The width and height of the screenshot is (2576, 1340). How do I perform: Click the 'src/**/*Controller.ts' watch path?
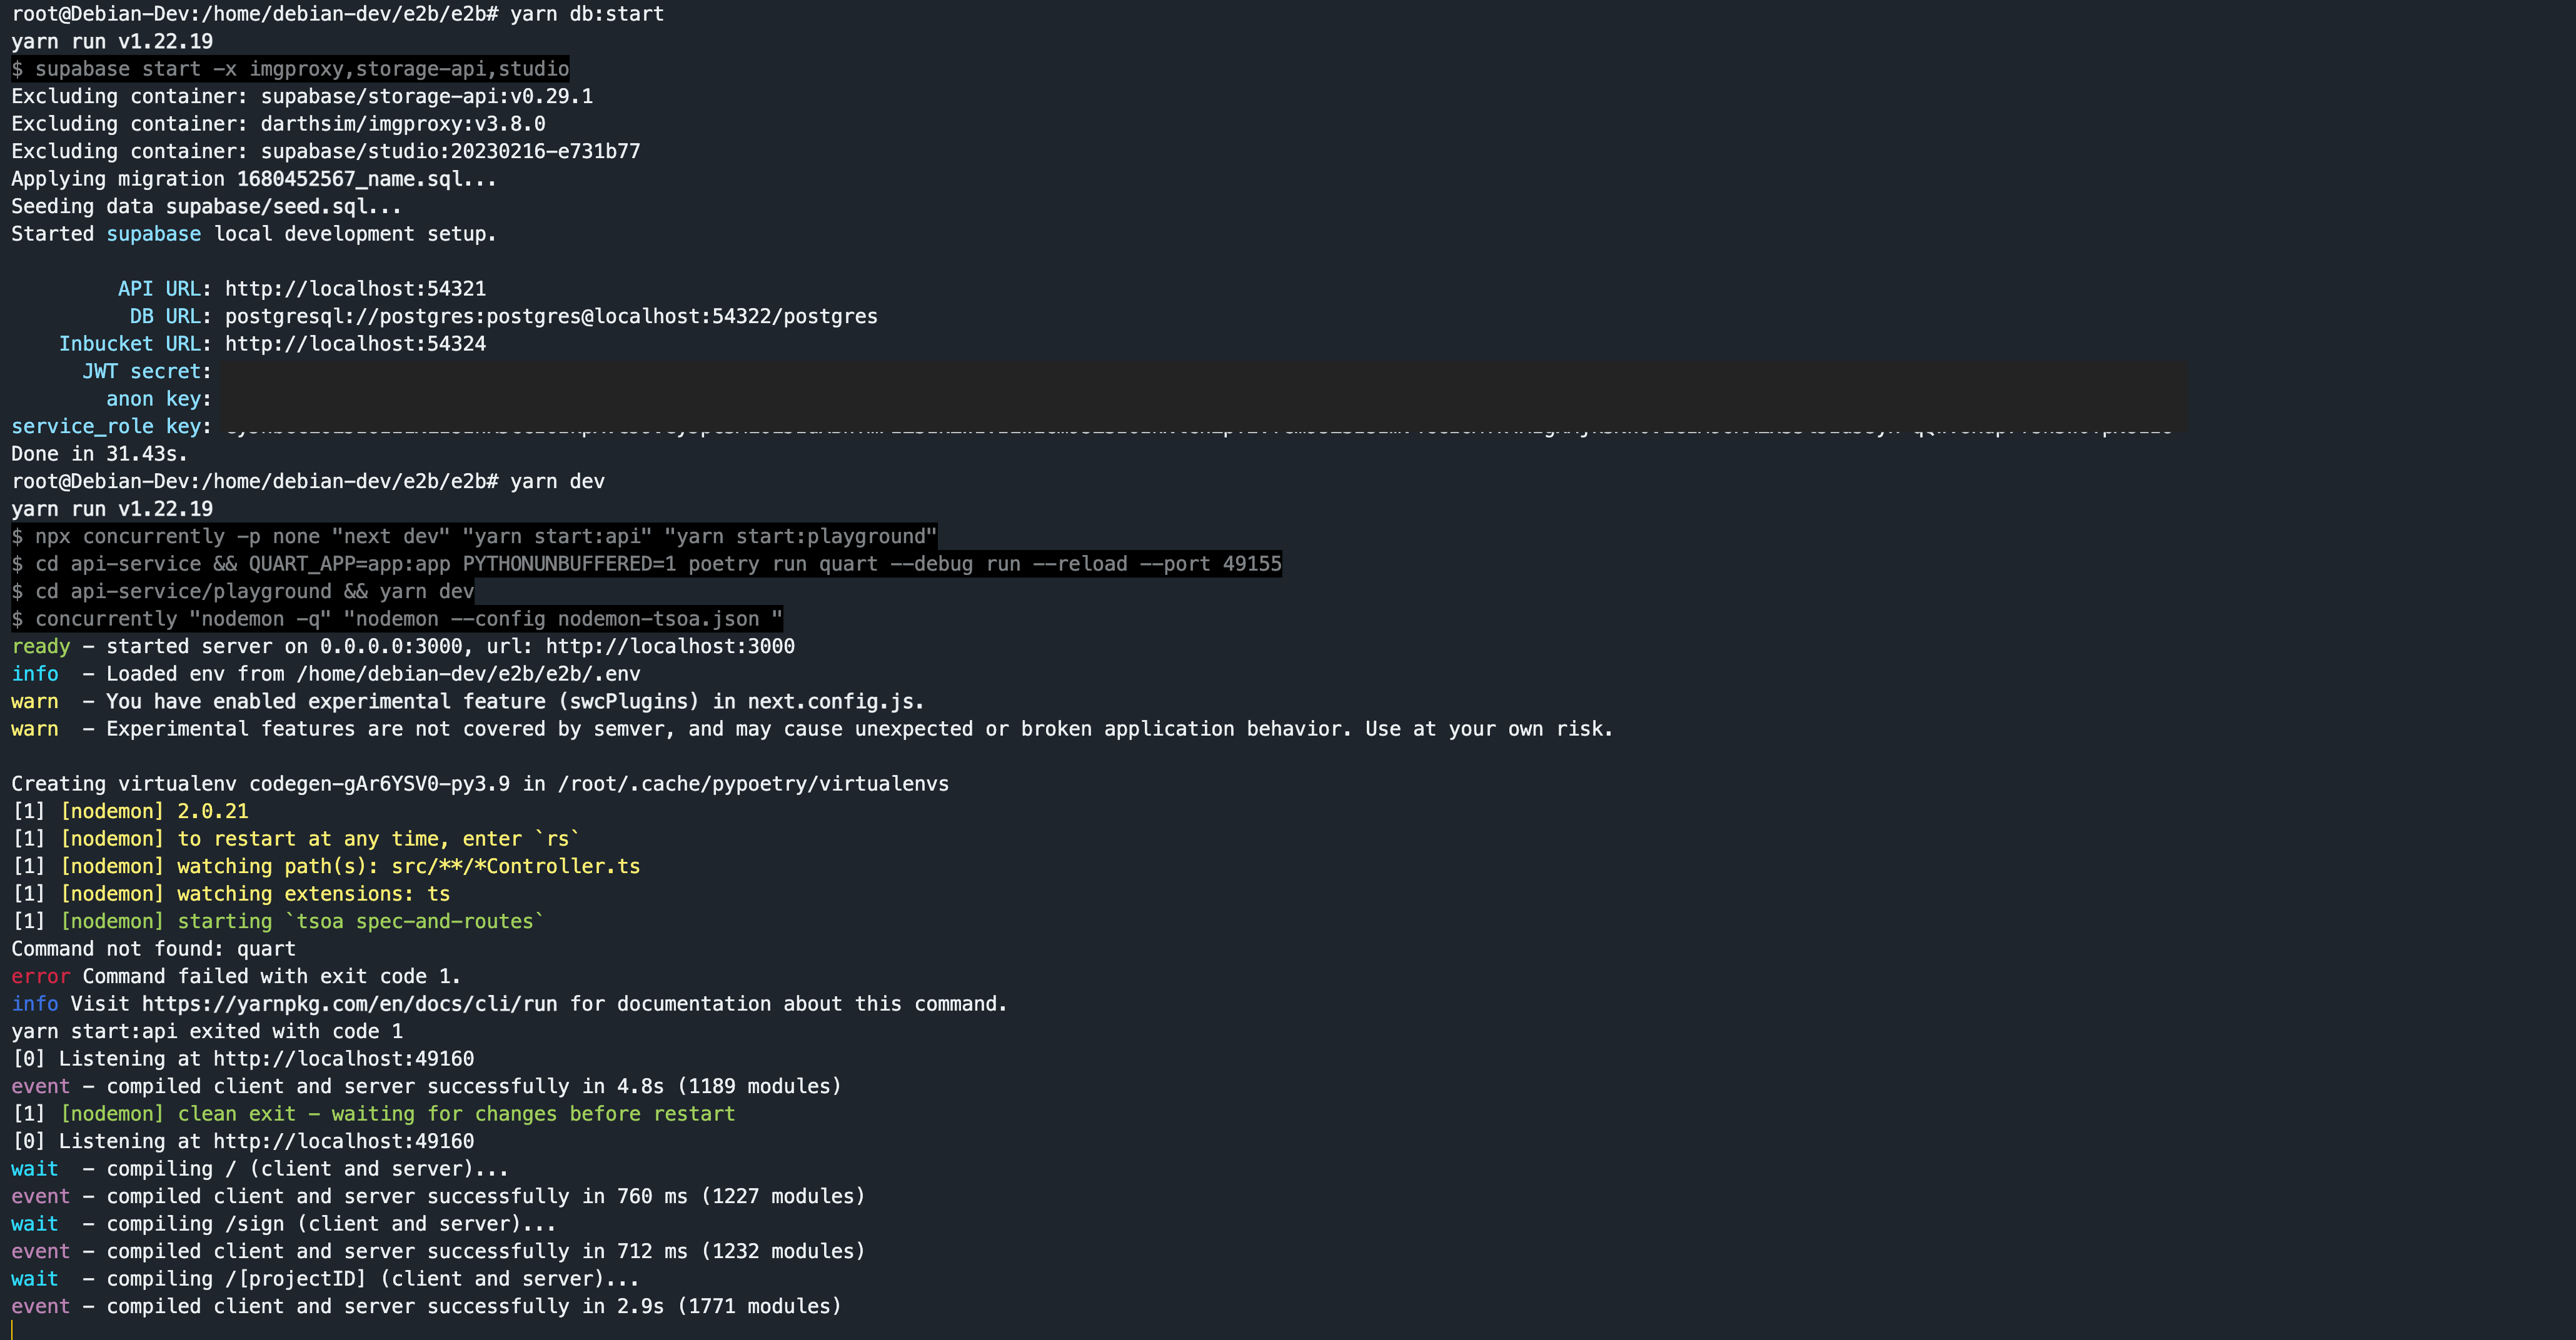click(515, 866)
